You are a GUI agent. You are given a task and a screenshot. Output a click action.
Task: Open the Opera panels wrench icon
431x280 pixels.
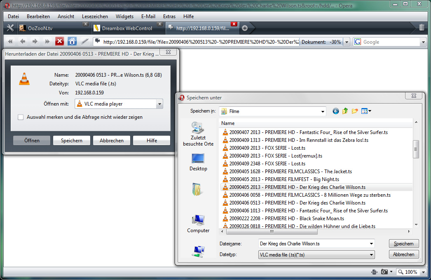pyautogui.click(x=10, y=28)
